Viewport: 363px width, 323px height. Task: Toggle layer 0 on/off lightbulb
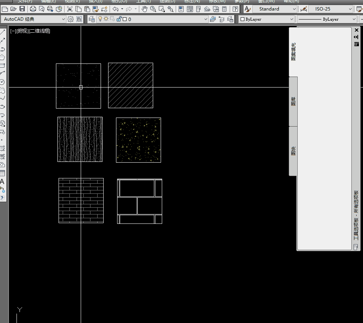(100, 19)
